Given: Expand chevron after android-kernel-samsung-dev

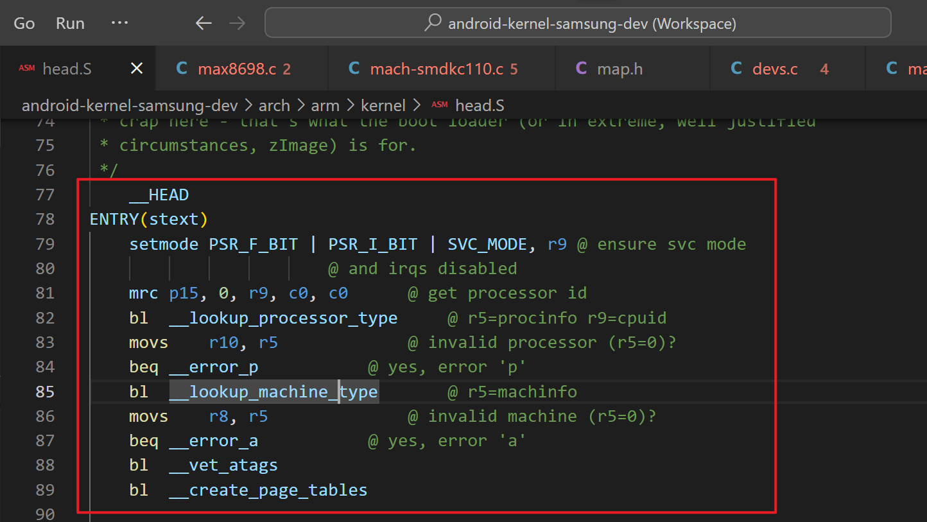Looking at the screenshot, I should pyautogui.click(x=248, y=105).
